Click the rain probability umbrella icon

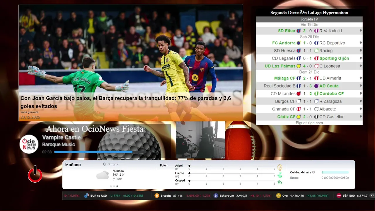(114, 179)
